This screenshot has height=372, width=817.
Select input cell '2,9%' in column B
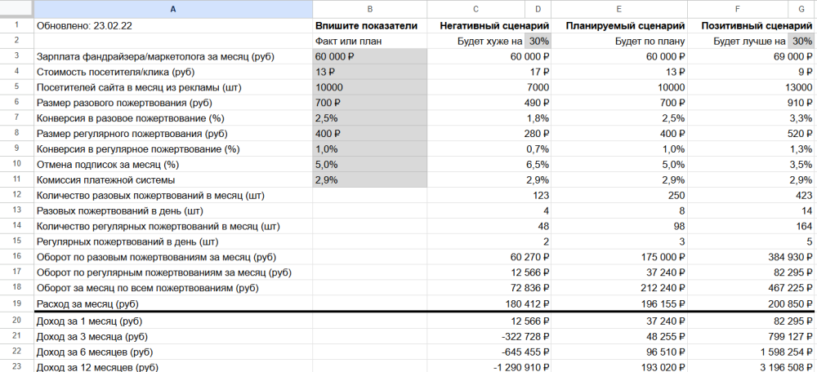pos(370,180)
